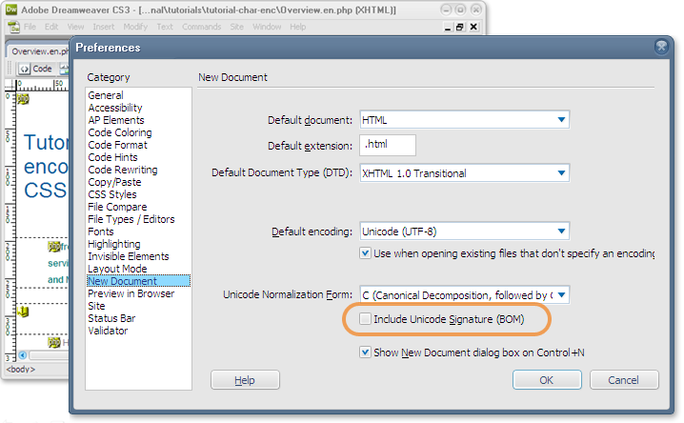The image size is (684, 423).
Task: Enable Include Unicode Signature (BOM) checkbox
Action: (x=366, y=319)
